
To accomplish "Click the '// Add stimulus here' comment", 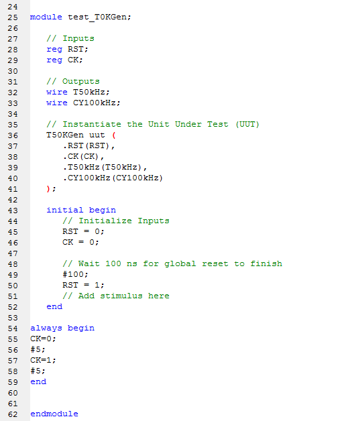I will coord(116,296).
